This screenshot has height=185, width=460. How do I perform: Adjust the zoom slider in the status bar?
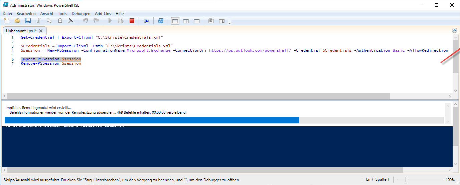click(407, 180)
